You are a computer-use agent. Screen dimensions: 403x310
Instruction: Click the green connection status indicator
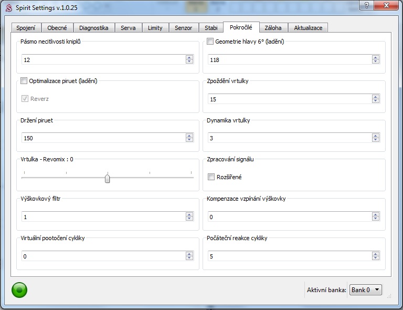point(19,290)
